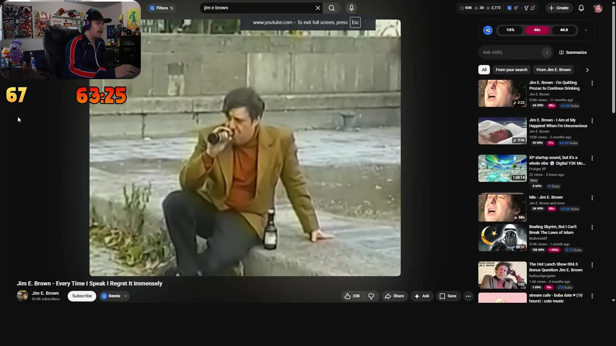
Task: Share the video
Action: tap(394, 296)
